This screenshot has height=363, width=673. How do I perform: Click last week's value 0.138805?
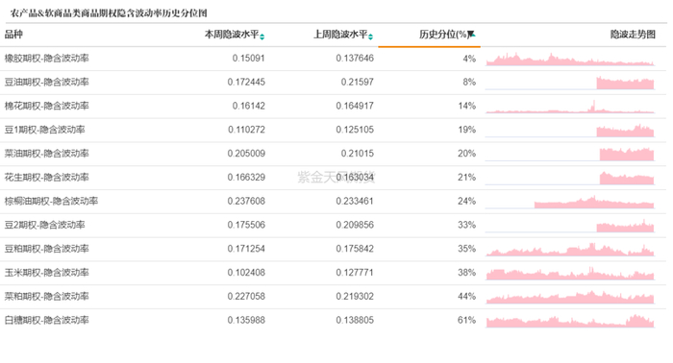click(355, 320)
